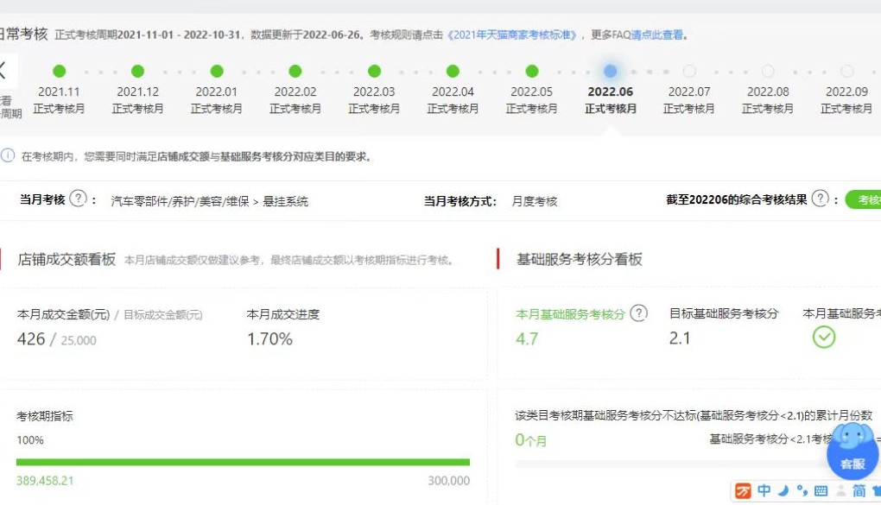Image resolution: width=881 pixels, height=505 pixels.
Task: Click the 本月成交进度 label
Action: point(282,314)
